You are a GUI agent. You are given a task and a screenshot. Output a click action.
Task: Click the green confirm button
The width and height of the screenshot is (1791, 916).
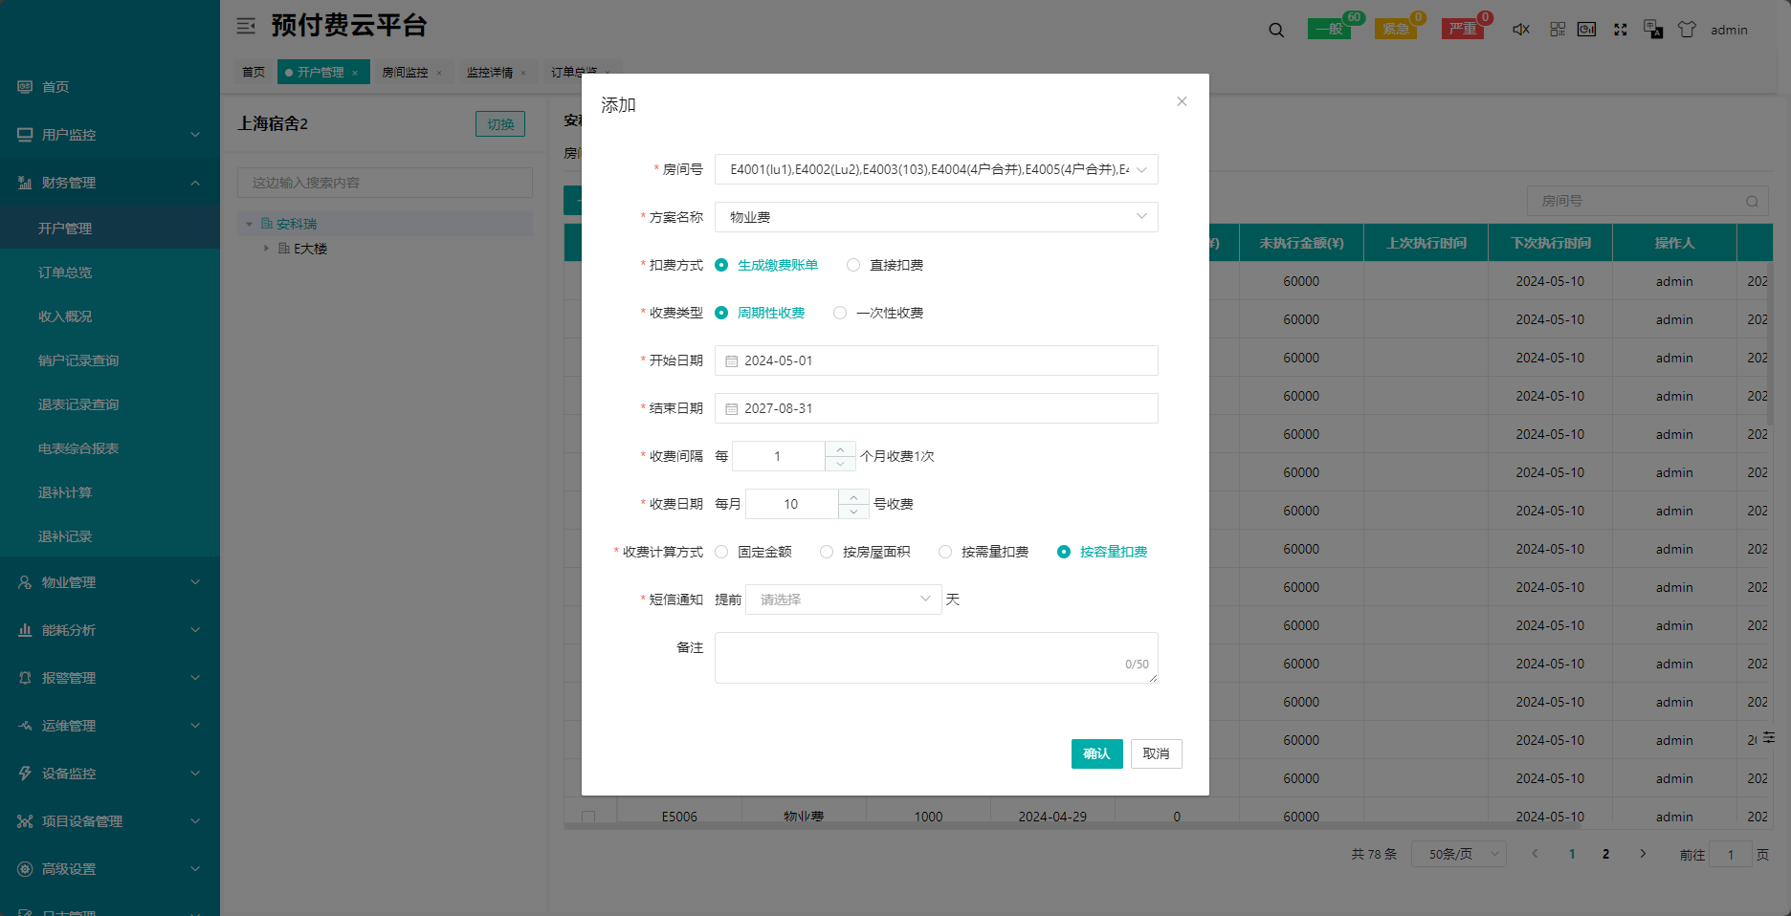click(x=1096, y=753)
